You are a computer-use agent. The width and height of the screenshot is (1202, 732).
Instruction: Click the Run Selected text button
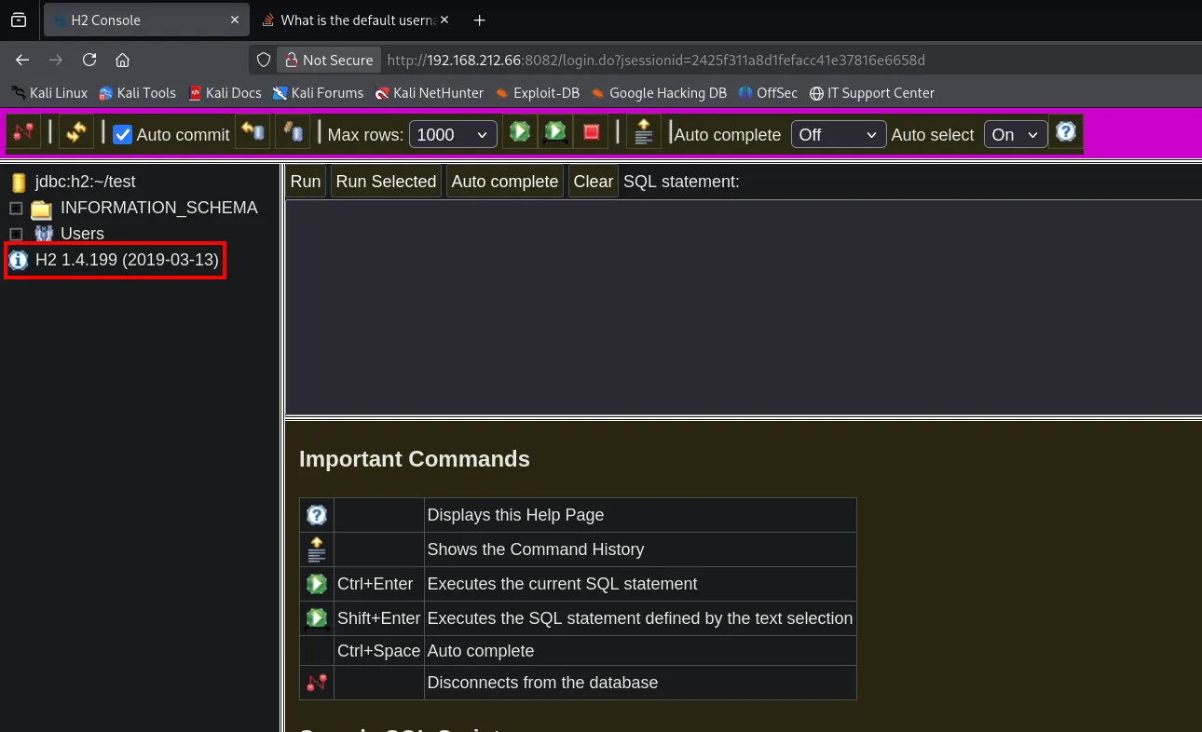(x=386, y=182)
